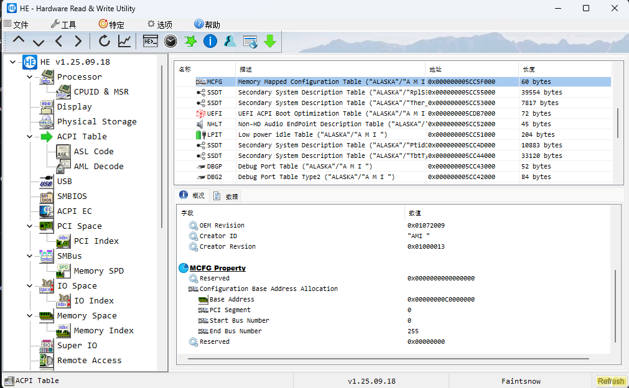Viewport: 629px width, 388px height.
Task: Collapse the Processor tree node
Action: point(30,76)
